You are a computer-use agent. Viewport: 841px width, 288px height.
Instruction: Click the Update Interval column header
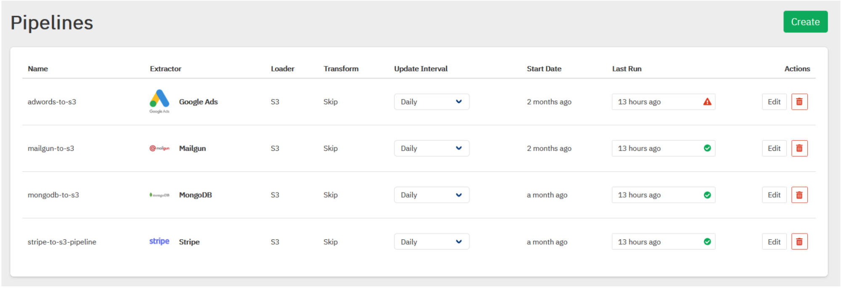point(421,68)
